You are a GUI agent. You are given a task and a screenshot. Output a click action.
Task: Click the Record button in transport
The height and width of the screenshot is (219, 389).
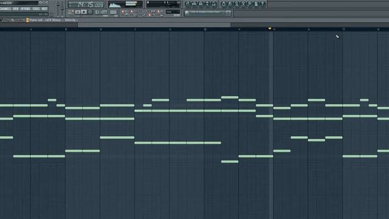[x=91, y=12]
